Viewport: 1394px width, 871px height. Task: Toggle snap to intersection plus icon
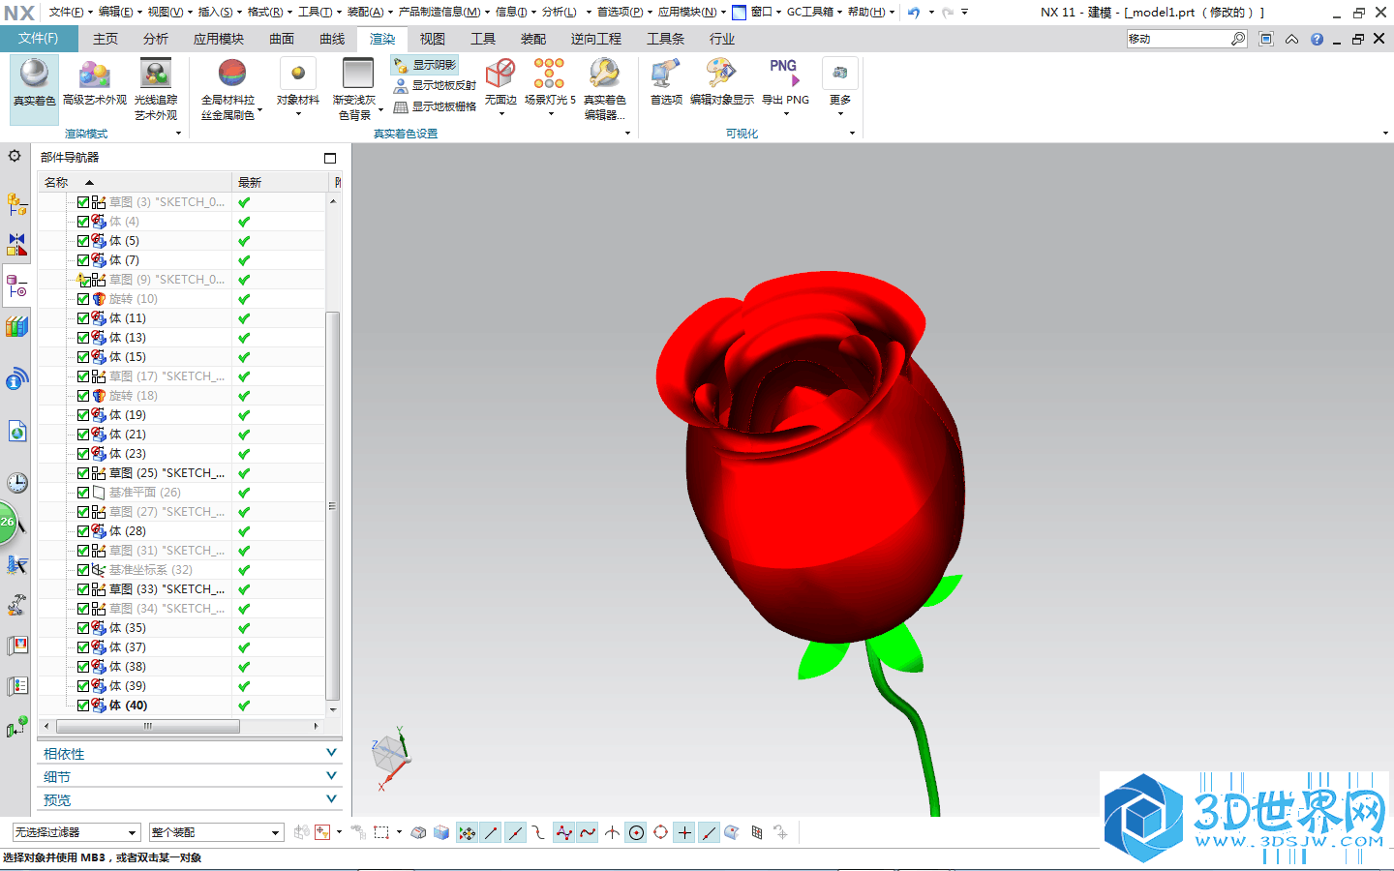tap(684, 832)
